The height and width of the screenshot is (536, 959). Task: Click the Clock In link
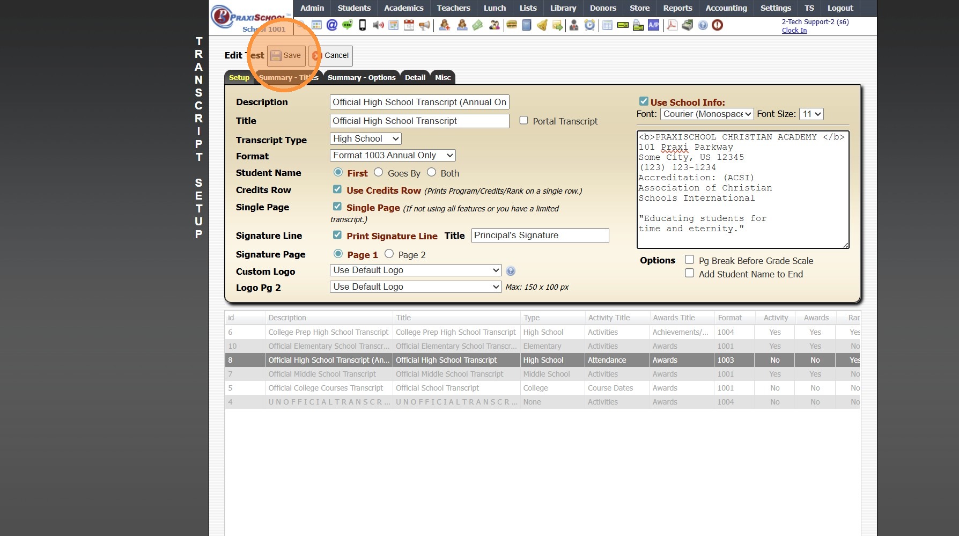(x=794, y=31)
